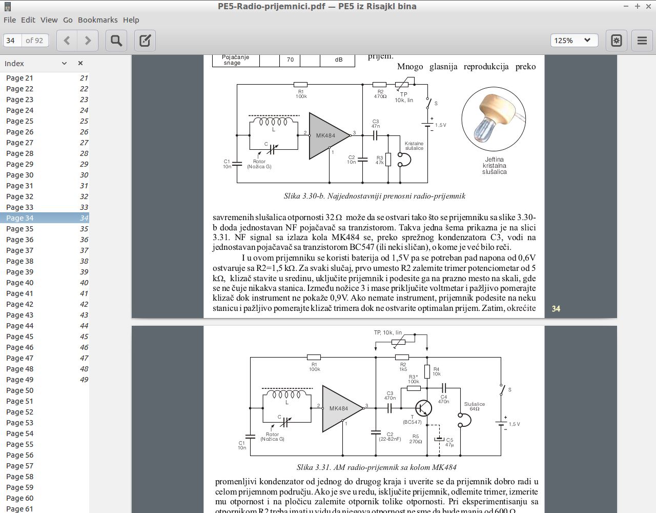Jump to Page 45 in index

pos(45,337)
